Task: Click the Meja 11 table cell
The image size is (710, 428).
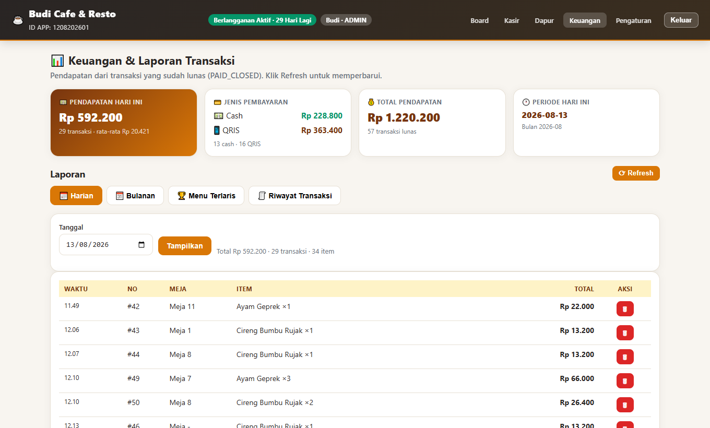Action: click(182, 306)
